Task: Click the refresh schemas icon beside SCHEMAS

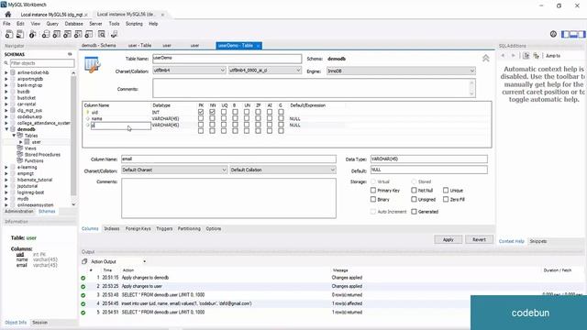Action: (x=70, y=54)
